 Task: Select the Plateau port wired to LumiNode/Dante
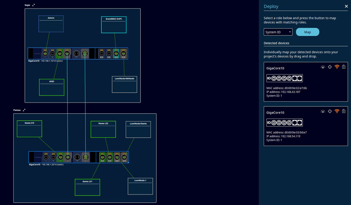(124, 157)
